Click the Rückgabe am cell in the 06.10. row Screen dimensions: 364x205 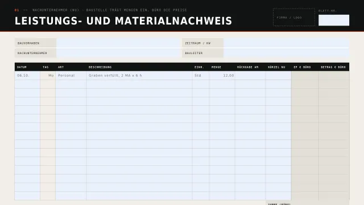[x=250, y=76]
